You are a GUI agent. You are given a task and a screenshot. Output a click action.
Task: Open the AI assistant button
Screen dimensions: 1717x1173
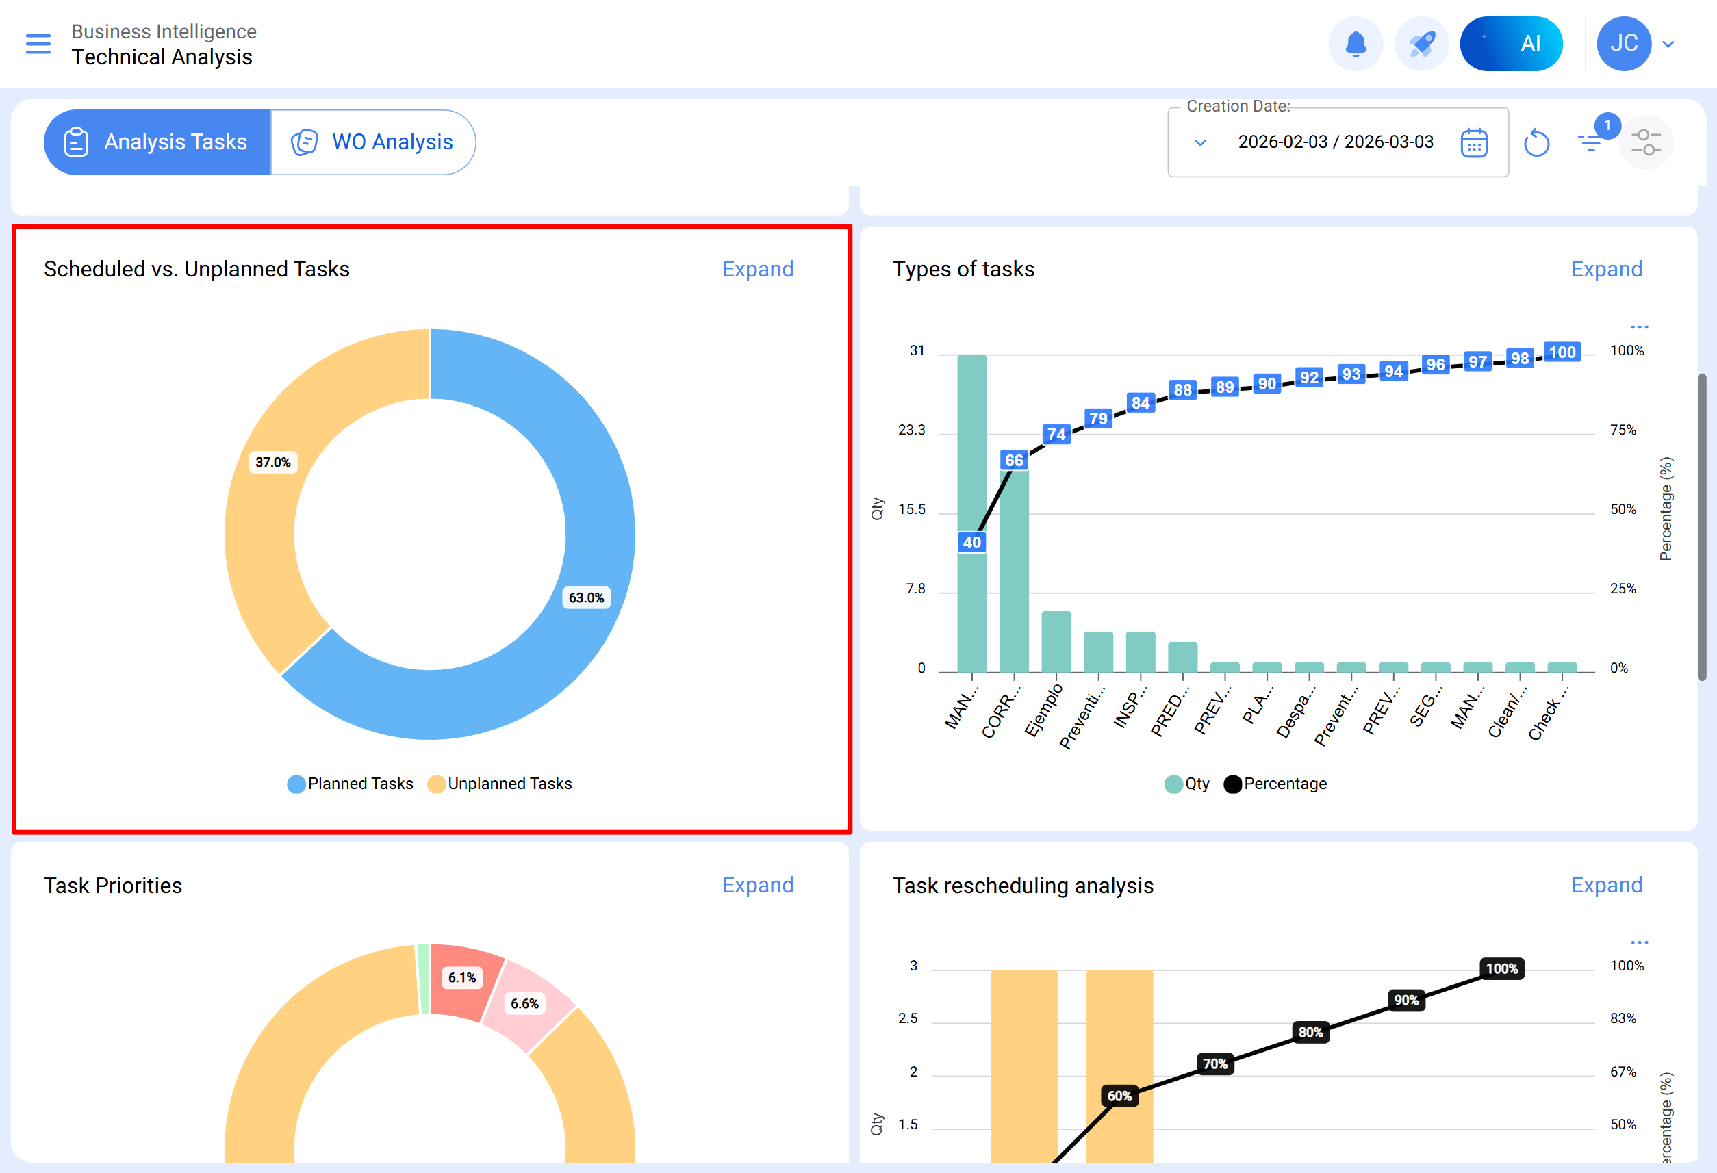coord(1511,44)
